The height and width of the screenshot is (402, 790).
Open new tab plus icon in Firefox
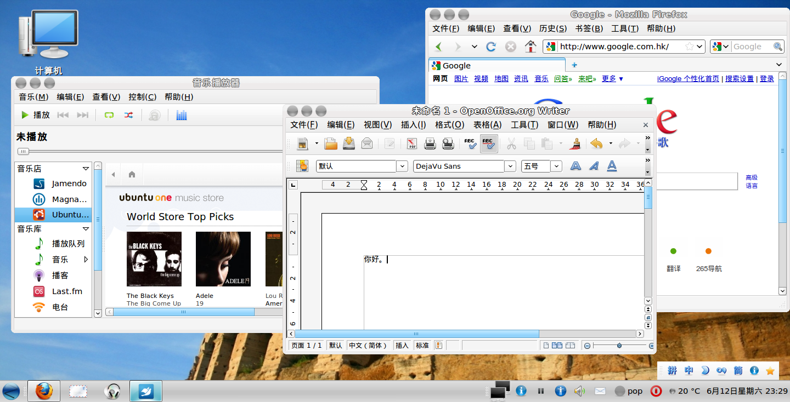pyautogui.click(x=574, y=65)
